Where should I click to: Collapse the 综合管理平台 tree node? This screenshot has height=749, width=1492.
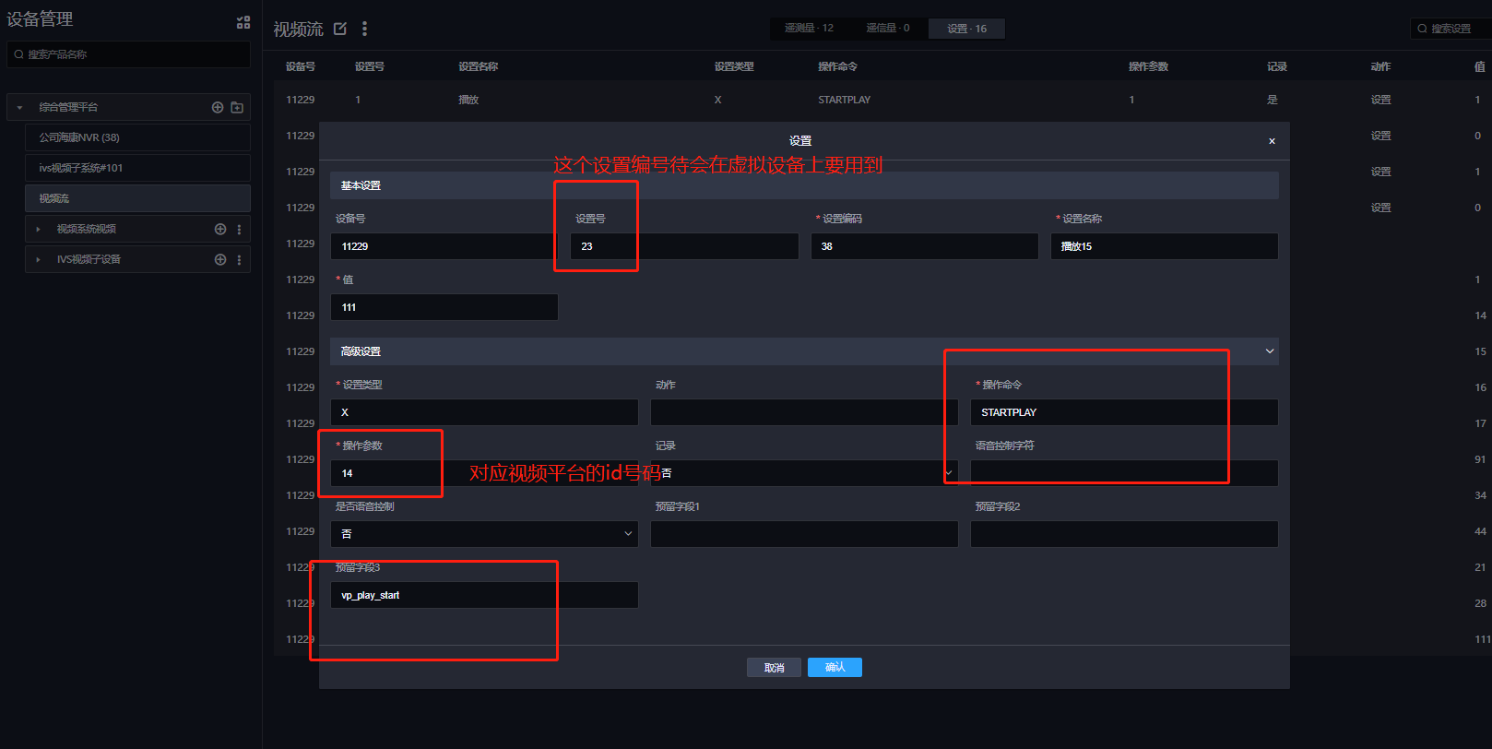coord(19,108)
